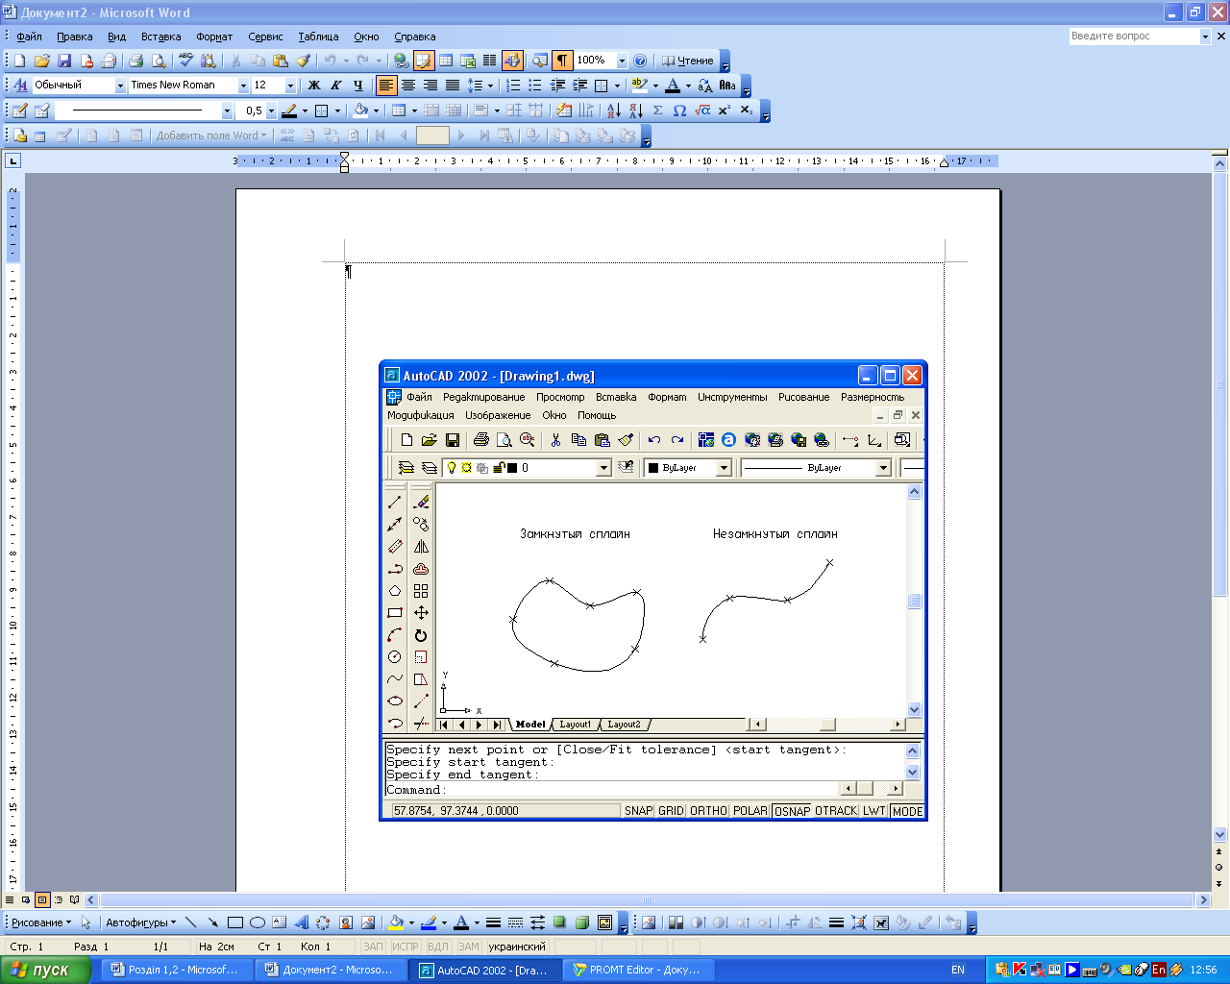1230x984 pixels.
Task: Toggle bold with the Ж button
Action: click(313, 86)
